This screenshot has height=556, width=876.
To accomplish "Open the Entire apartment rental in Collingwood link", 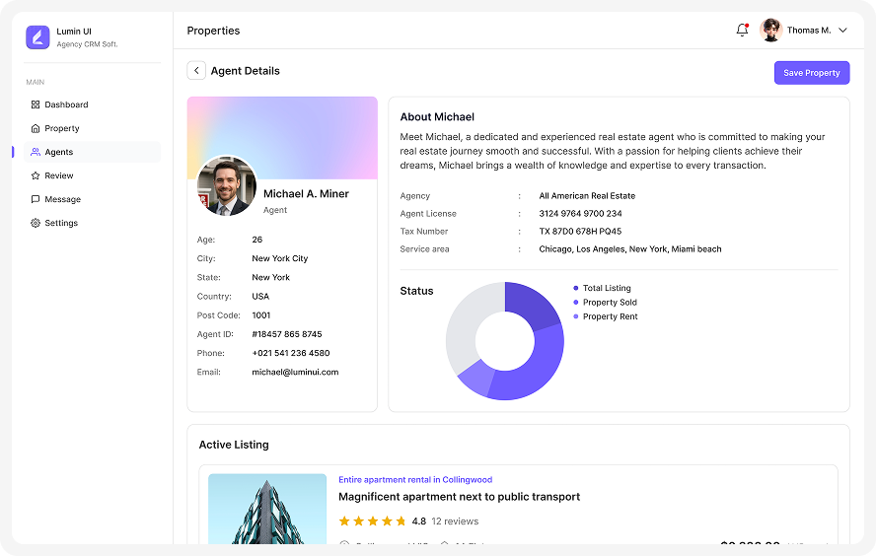I will tap(414, 480).
